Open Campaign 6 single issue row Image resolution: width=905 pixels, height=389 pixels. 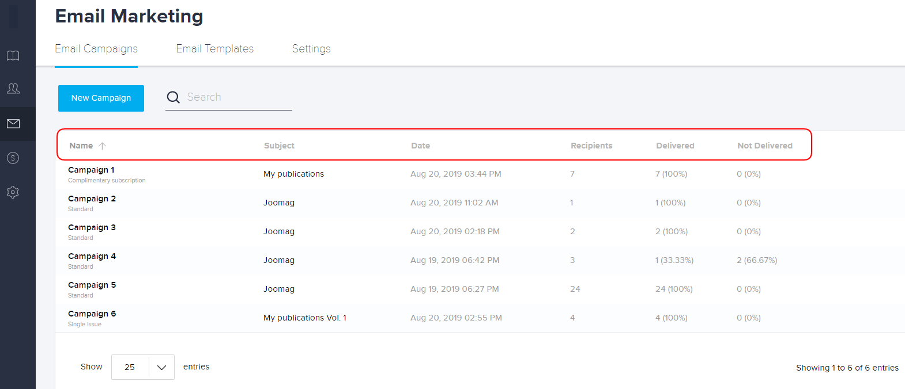(x=92, y=314)
